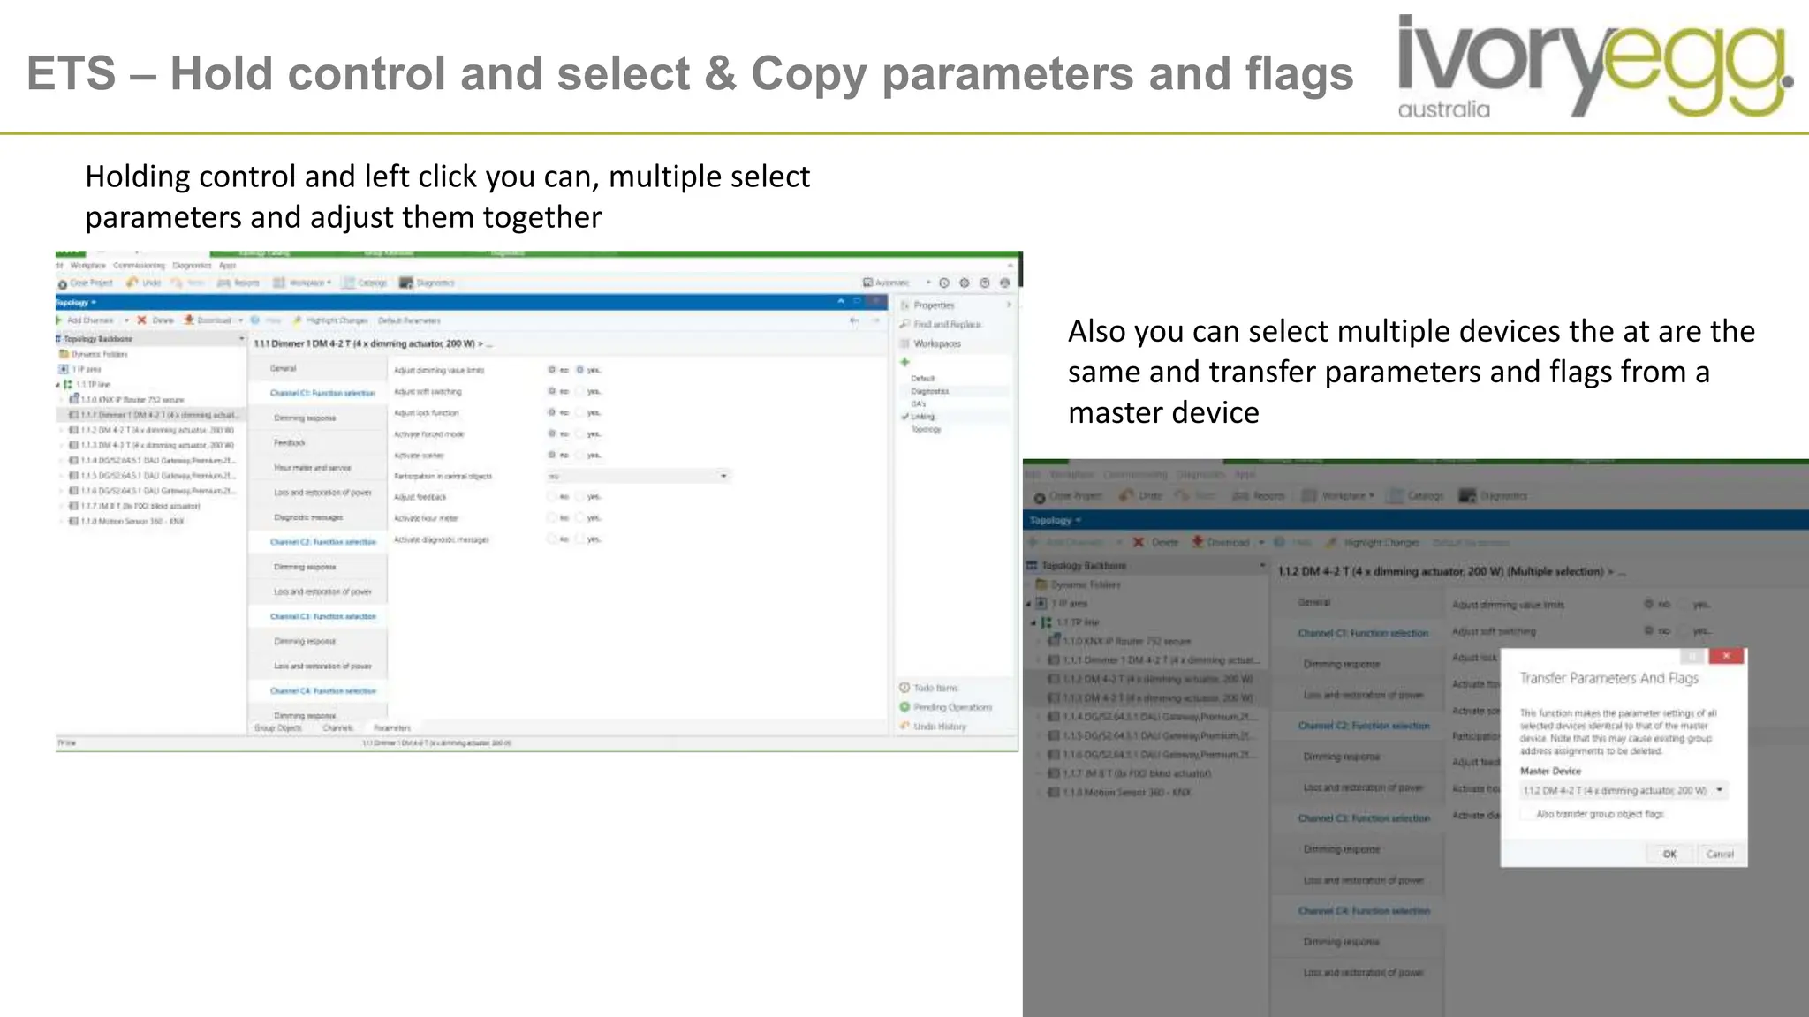This screenshot has height=1017, width=1809.
Task: Open Undo History panel
Action: pyautogui.click(x=933, y=727)
